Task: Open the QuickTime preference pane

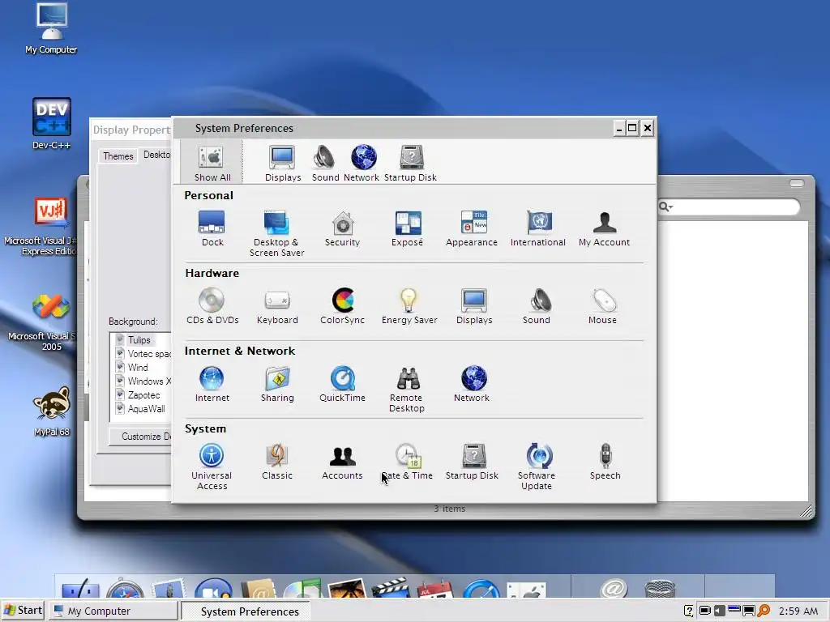Action: pos(343,383)
